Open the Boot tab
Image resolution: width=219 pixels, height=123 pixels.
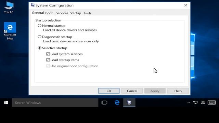click(x=49, y=13)
